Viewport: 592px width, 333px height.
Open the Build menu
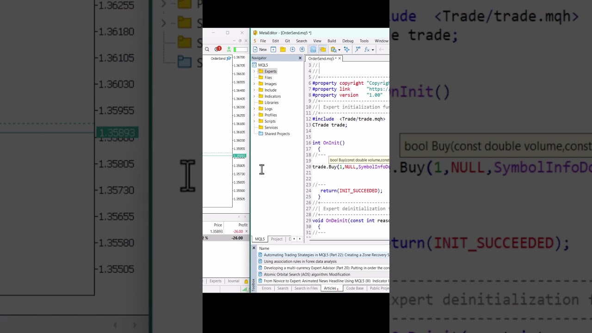[332, 41]
